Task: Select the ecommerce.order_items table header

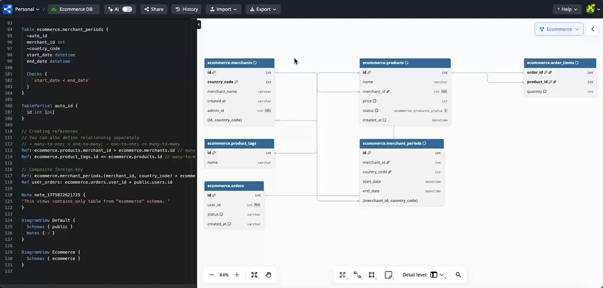Action: pyautogui.click(x=560, y=62)
